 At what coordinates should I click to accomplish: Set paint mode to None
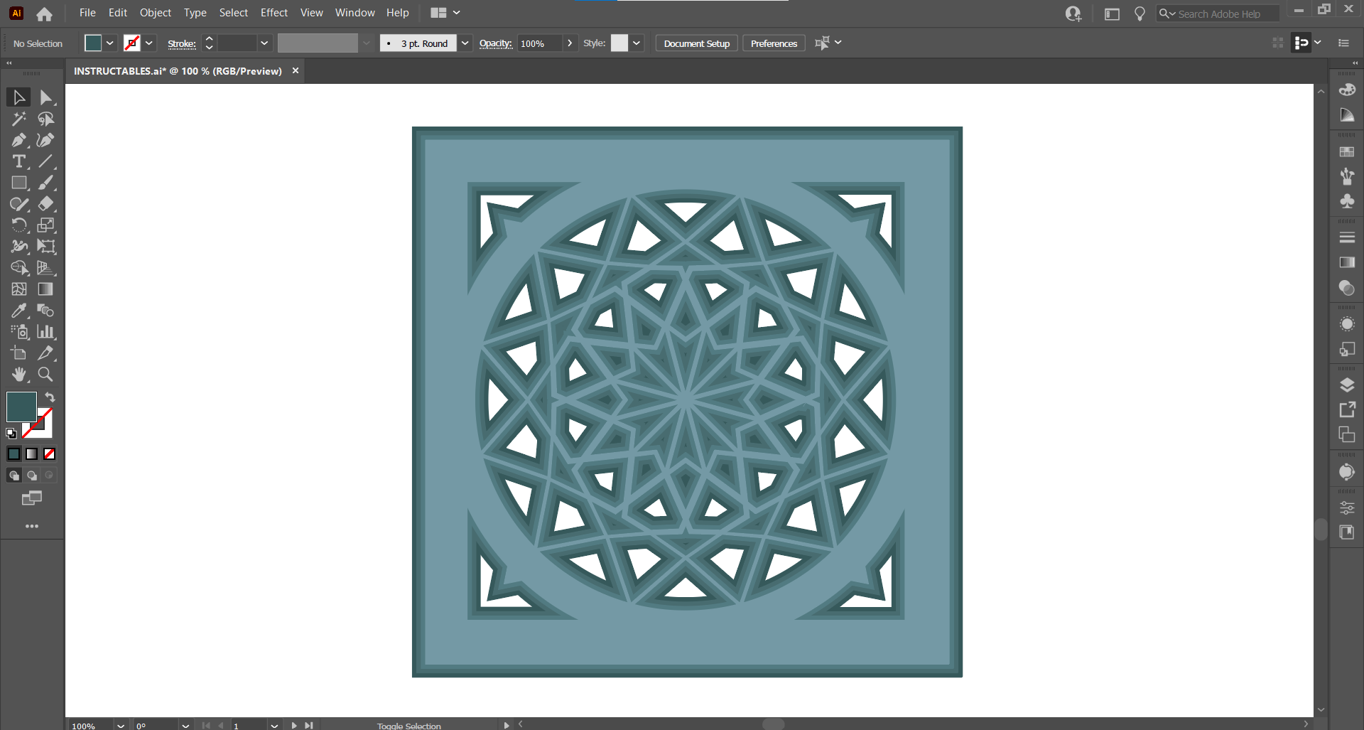pyautogui.click(x=49, y=453)
